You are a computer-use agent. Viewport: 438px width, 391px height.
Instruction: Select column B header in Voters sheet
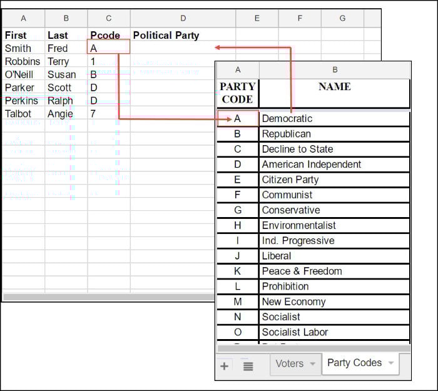(66, 18)
